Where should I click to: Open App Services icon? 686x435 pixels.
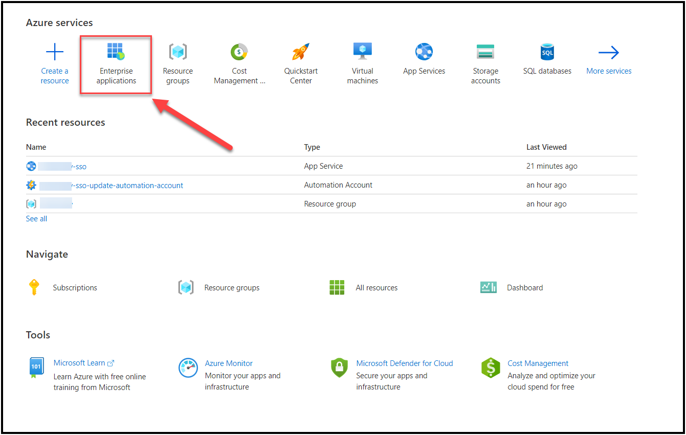point(424,52)
